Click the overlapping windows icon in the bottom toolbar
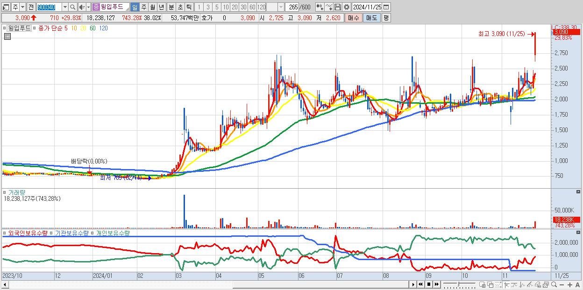The width and height of the screenshot is (583, 290). pos(491,285)
